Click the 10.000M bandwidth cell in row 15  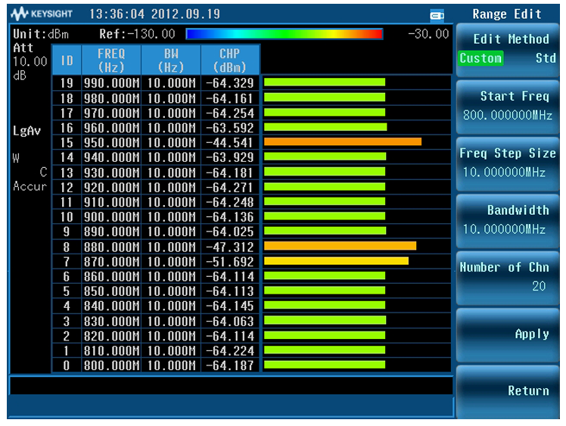pos(171,142)
